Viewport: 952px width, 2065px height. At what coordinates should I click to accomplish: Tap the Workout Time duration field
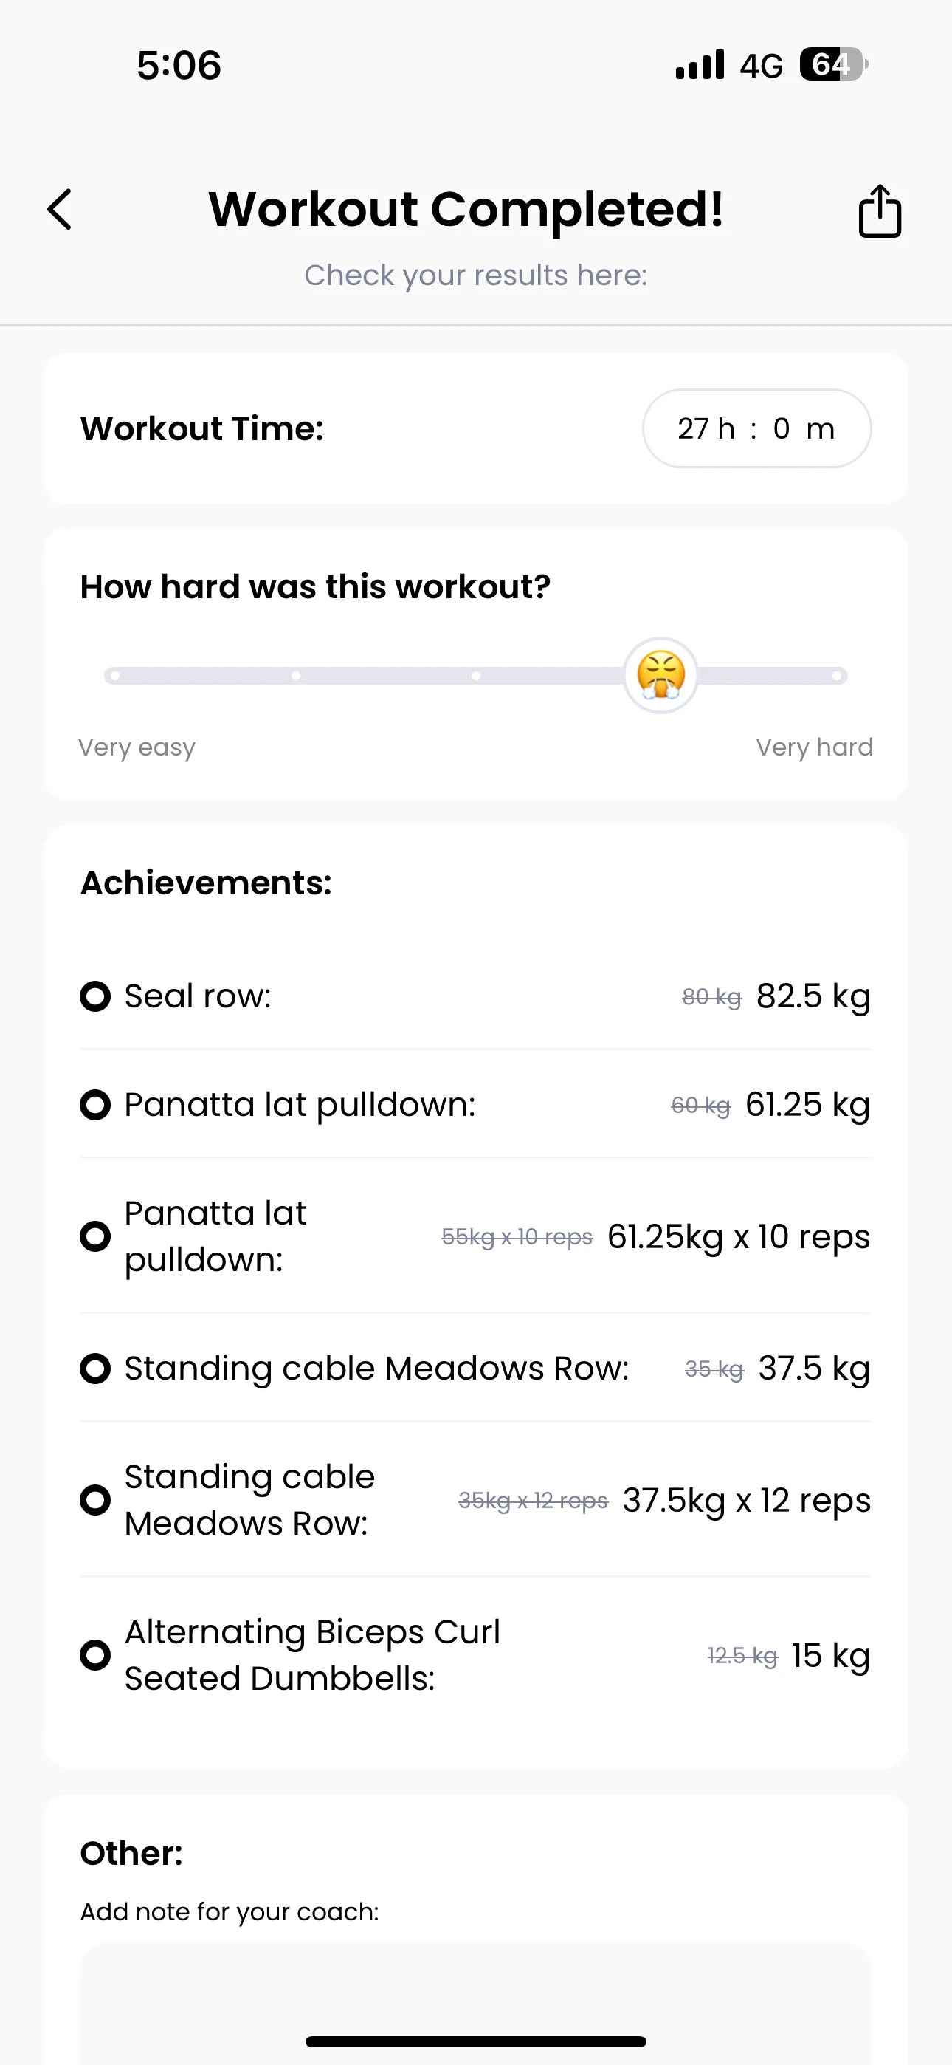pos(756,429)
